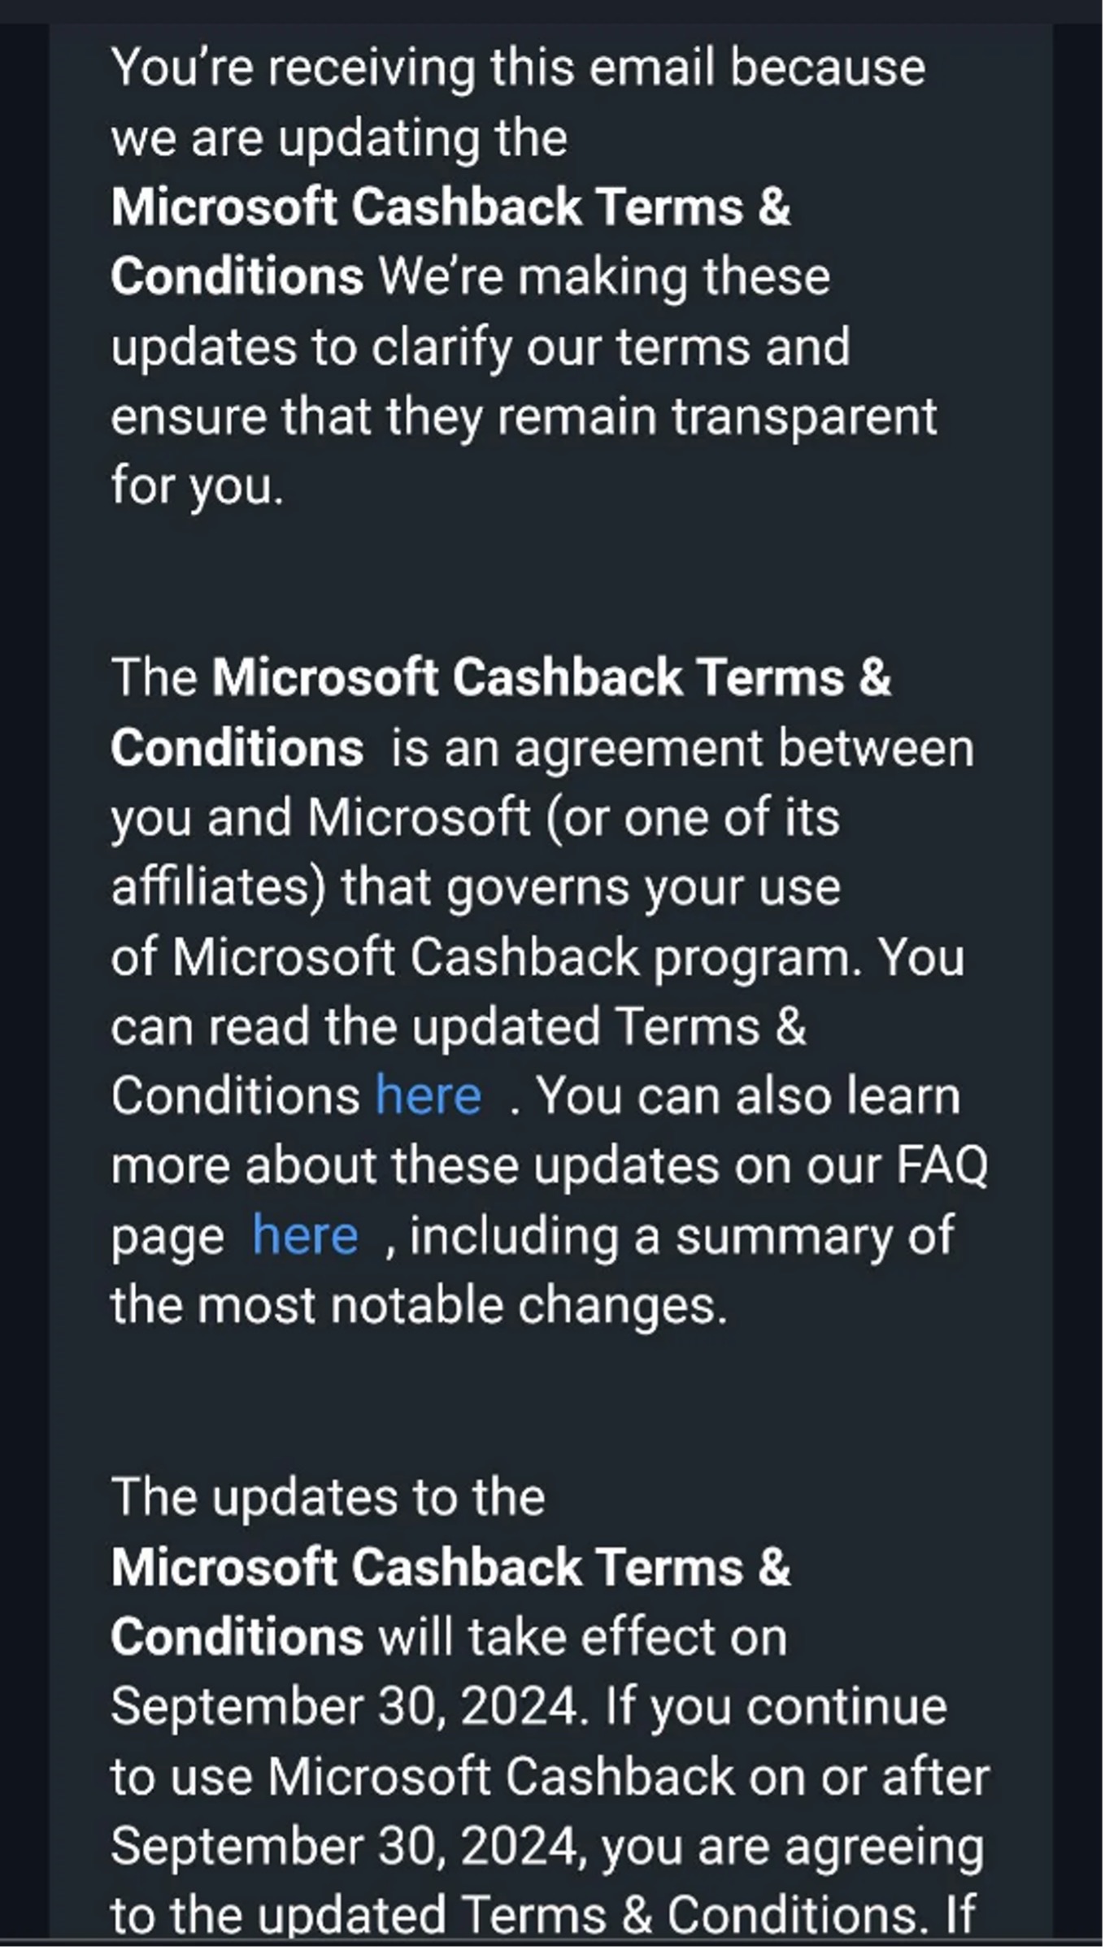Click the 'to the updated Terms & Conditions. If' line
This screenshot has height=1950, width=1105.
pyautogui.click(x=542, y=1914)
